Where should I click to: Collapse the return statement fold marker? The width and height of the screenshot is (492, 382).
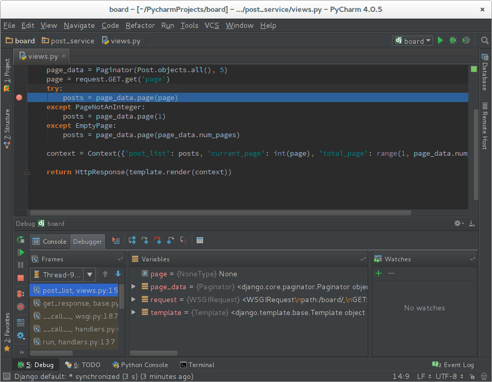point(27,172)
